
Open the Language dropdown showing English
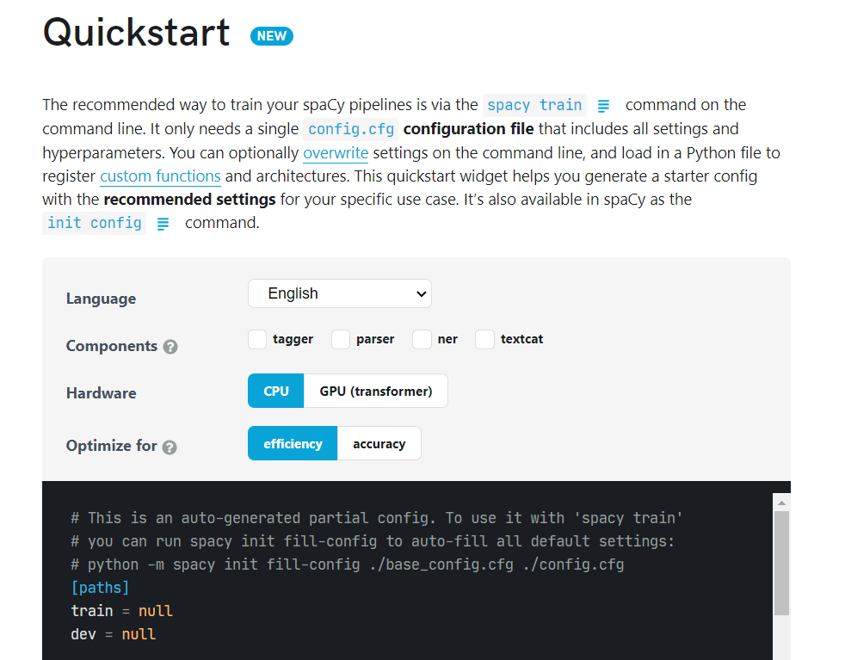tap(340, 293)
